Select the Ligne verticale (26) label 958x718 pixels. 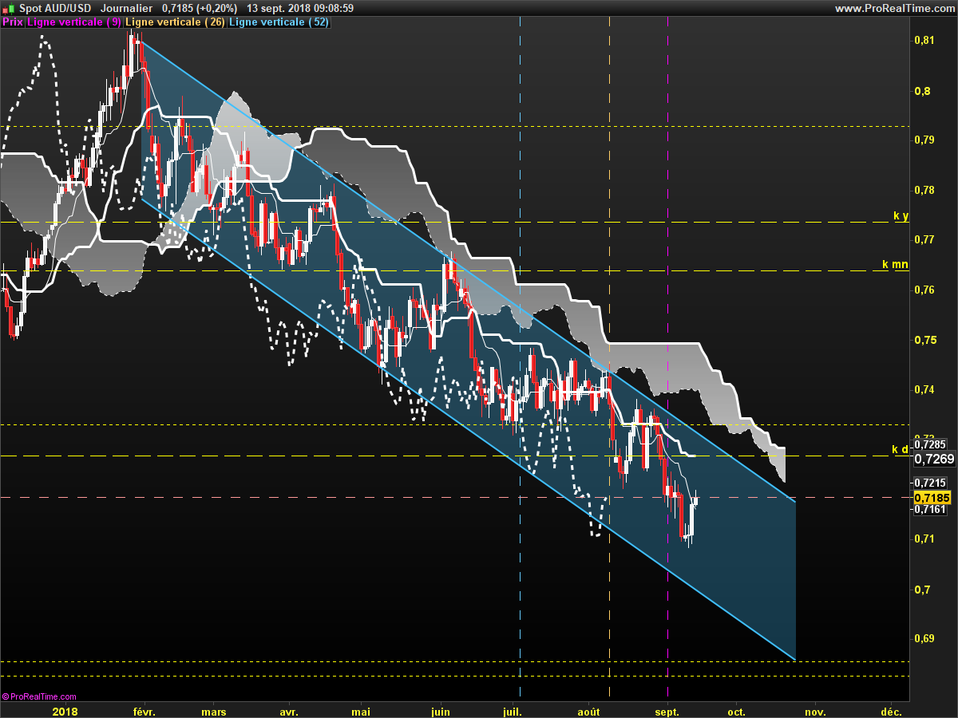(x=175, y=22)
